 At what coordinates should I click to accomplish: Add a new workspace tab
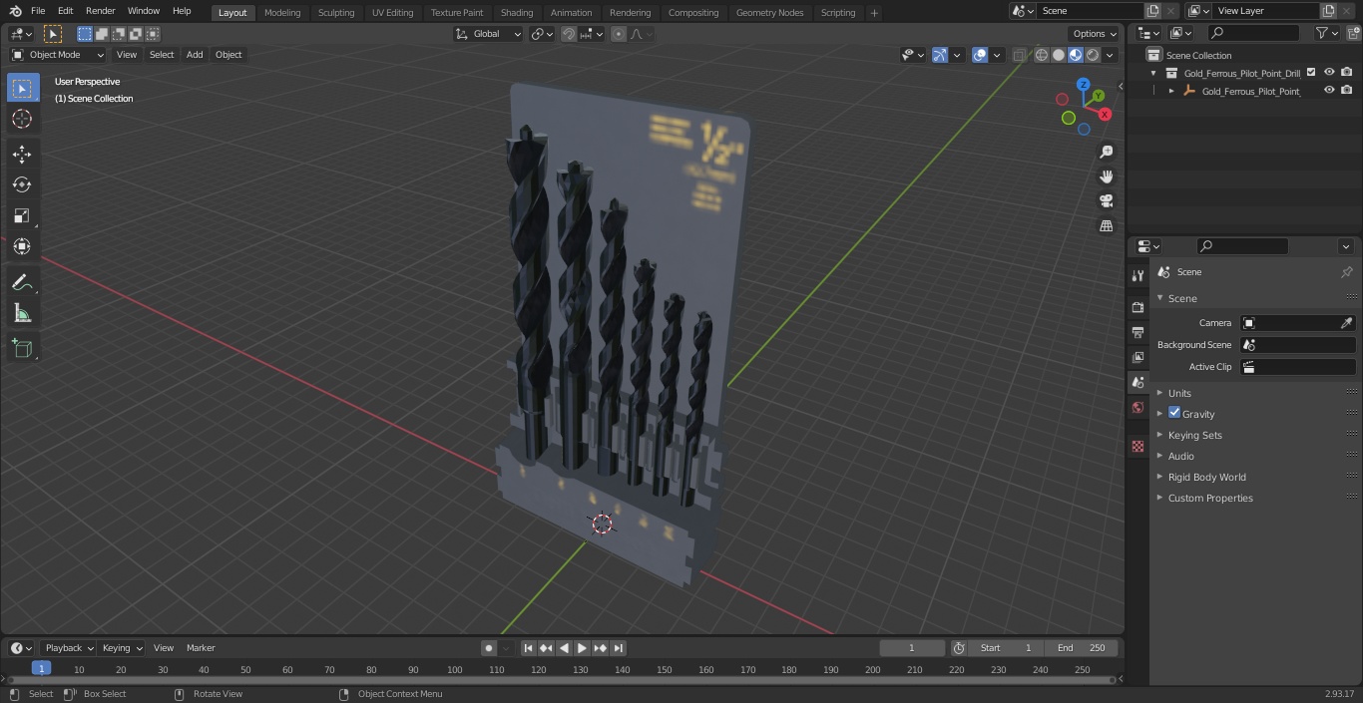click(874, 13)
